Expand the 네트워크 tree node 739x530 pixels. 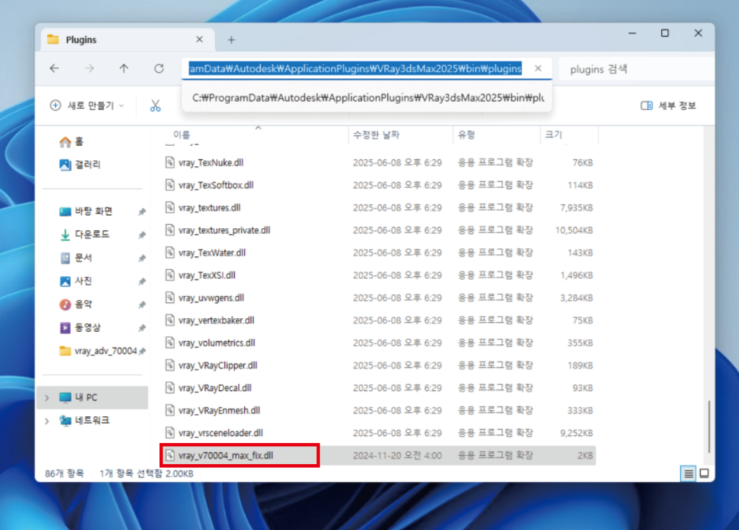coord(47,421)
